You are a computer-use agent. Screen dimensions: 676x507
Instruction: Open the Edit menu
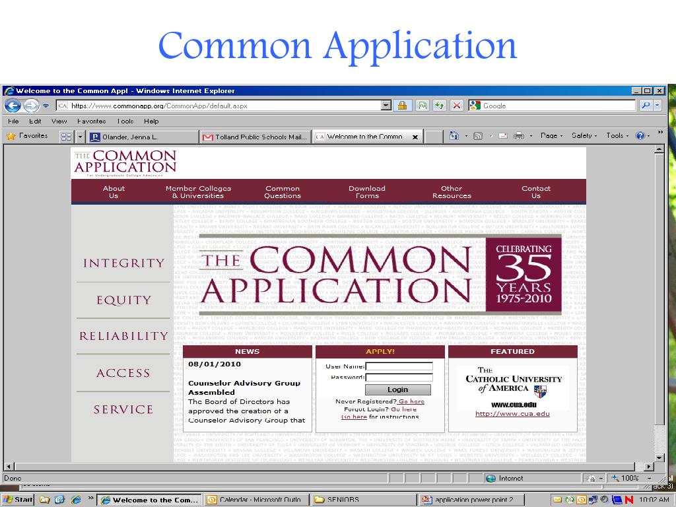tap(35, 121)
